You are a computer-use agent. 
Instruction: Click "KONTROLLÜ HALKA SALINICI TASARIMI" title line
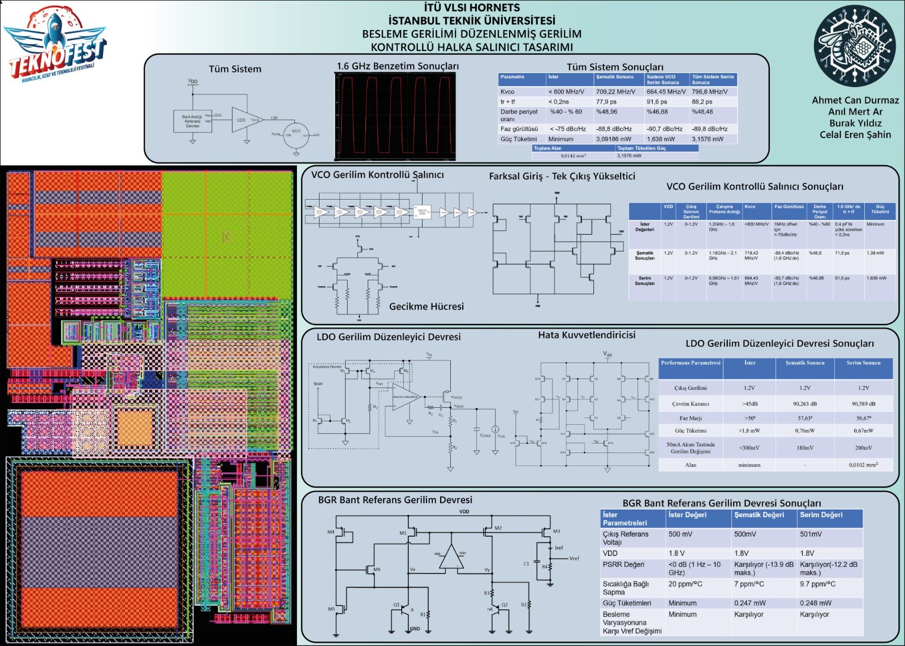[472, 47]
